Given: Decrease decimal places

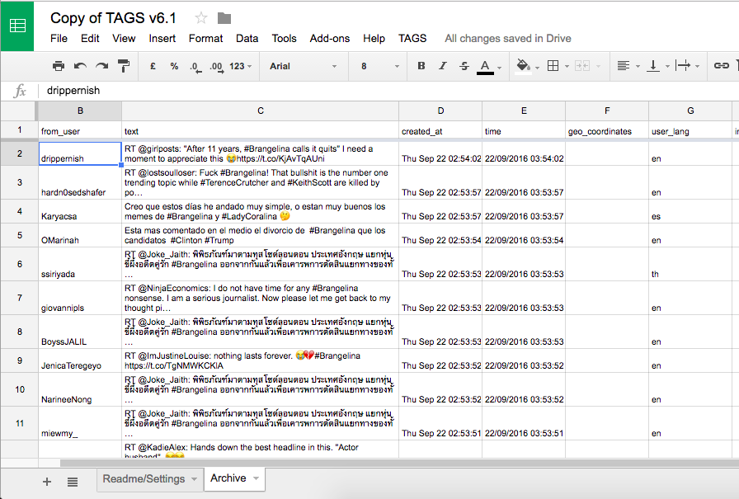Looking at the screenshot, I should 195,67.
